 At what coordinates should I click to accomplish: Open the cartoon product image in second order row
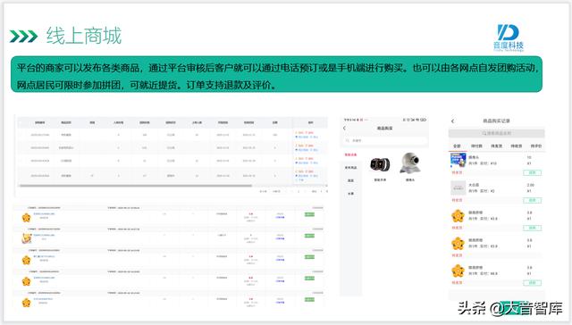tap(26, 238)
